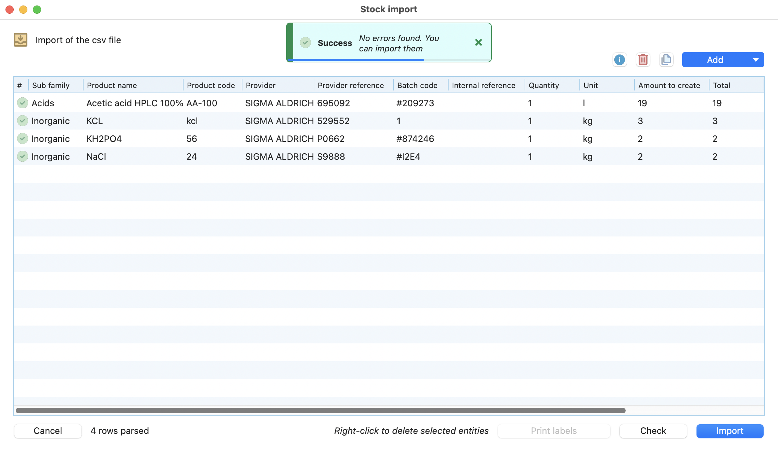Click status check icon of Acids row
Image resolution: width=778 pixels, height=451 pixels.
(23, 103)
